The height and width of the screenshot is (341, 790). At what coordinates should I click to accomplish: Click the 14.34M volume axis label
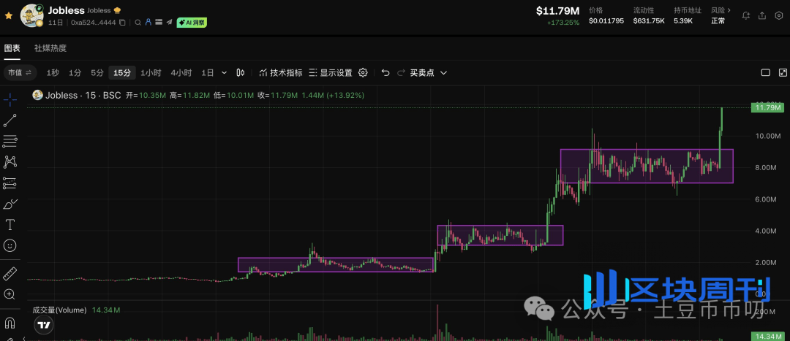tap(767, 336)
